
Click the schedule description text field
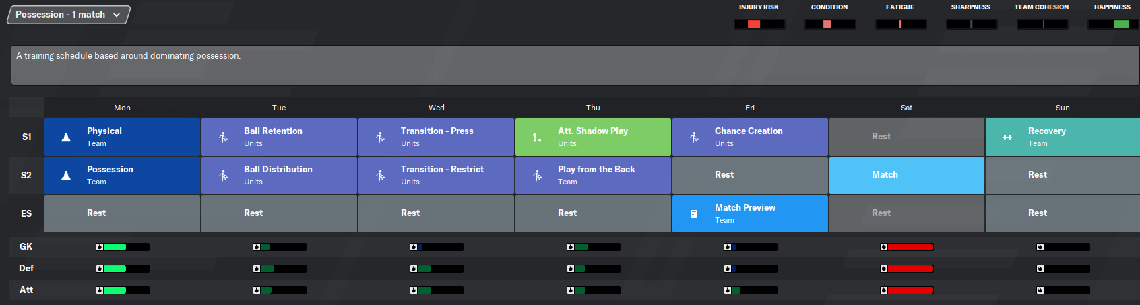575,65
